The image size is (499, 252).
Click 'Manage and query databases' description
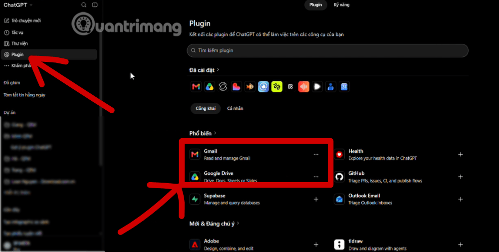[x=232, y=203]
